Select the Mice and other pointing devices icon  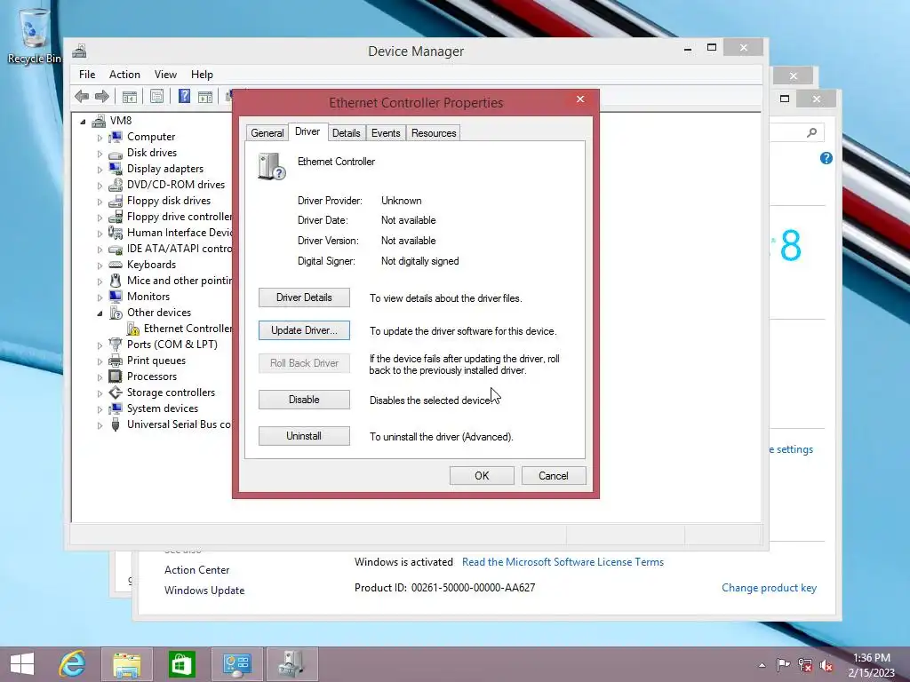pos(116,281)
